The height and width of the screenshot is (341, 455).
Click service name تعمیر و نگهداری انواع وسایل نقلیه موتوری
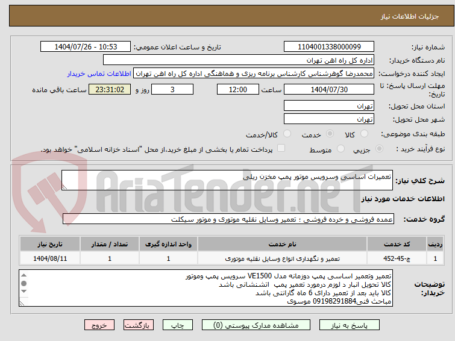[282, 258]
